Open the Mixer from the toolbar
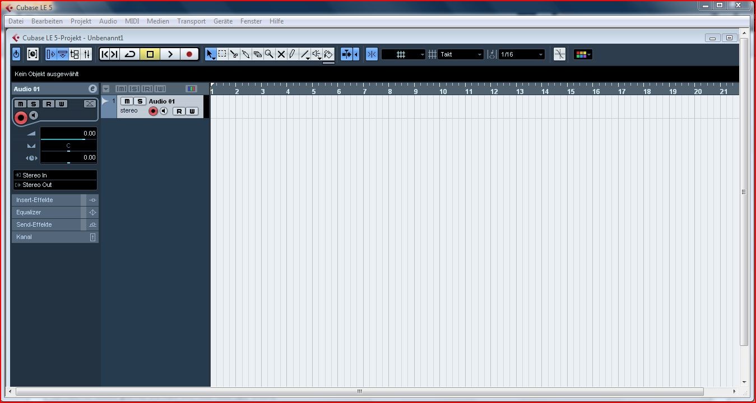 (87, 54)
